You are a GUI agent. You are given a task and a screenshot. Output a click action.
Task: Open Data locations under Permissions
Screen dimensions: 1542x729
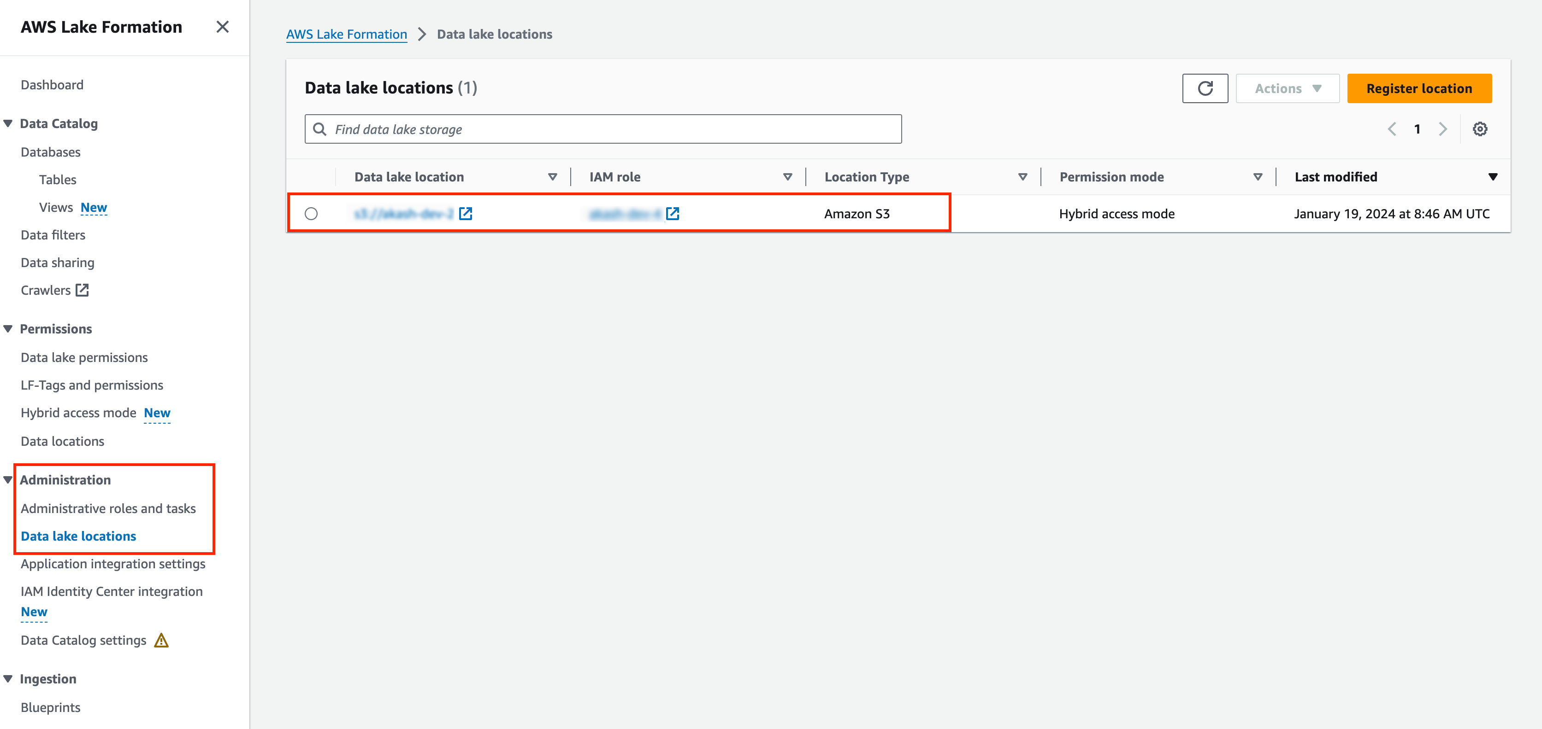click(x=62, y=441)
